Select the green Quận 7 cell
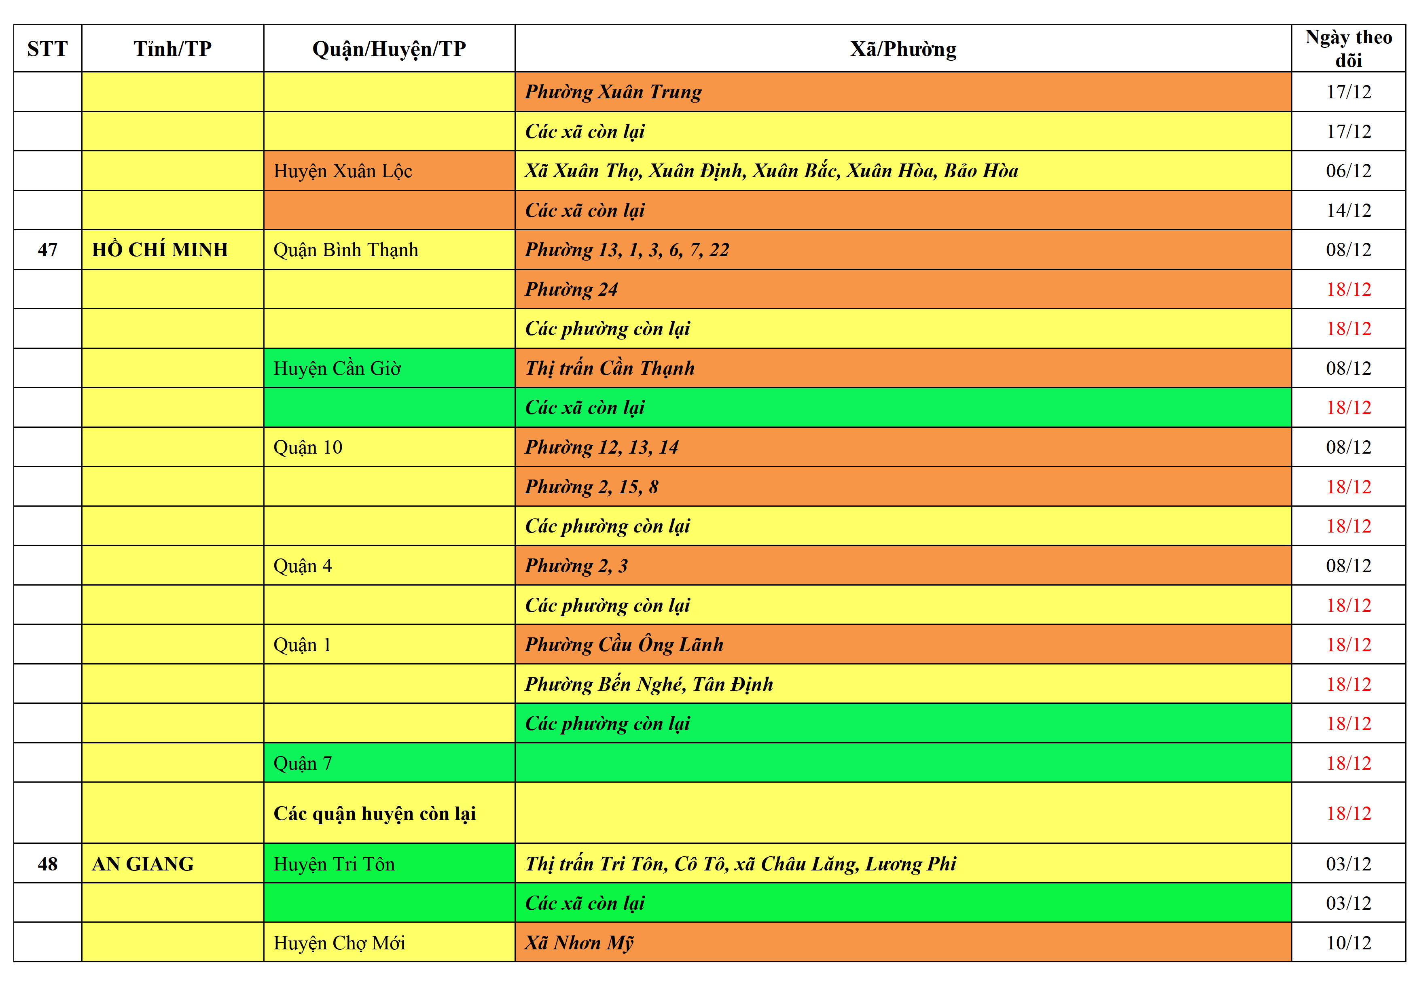Viewport: 1419px width, 1004px height. (x=303, y=764)
